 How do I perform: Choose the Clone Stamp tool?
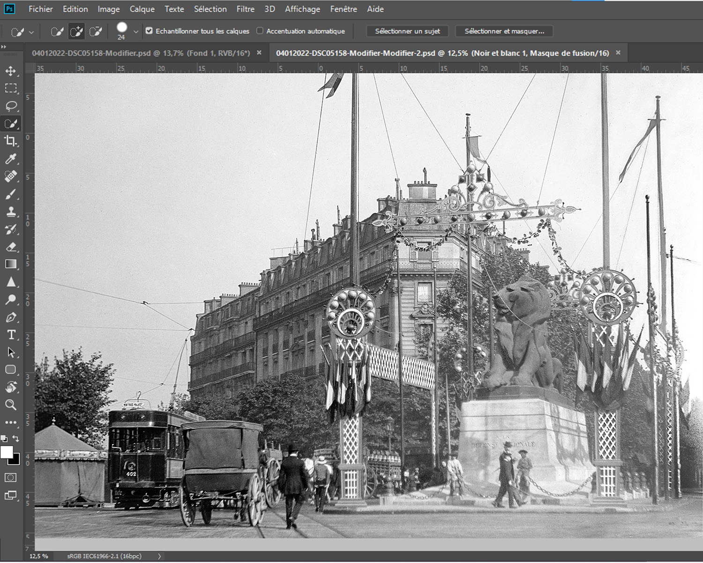click(x=11, y=212)
